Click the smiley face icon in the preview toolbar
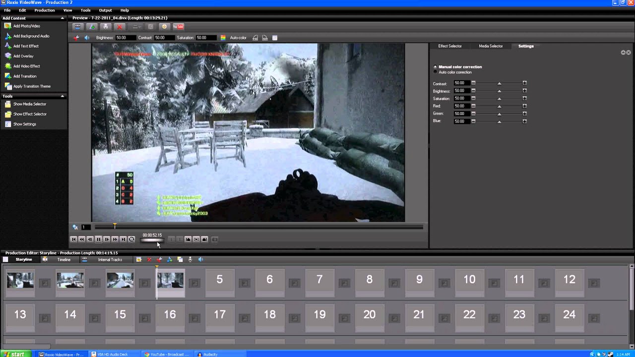The width and height of the screenshot is (635, 357). 165,27
